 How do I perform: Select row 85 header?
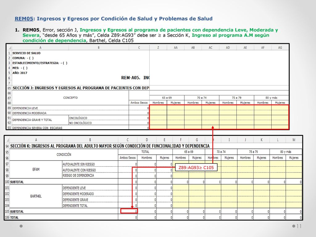(x=9, y=88)
